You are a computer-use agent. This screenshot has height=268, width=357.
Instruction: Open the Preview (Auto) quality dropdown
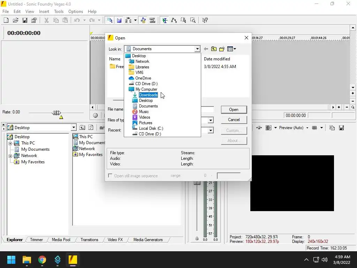coord(307,128)
